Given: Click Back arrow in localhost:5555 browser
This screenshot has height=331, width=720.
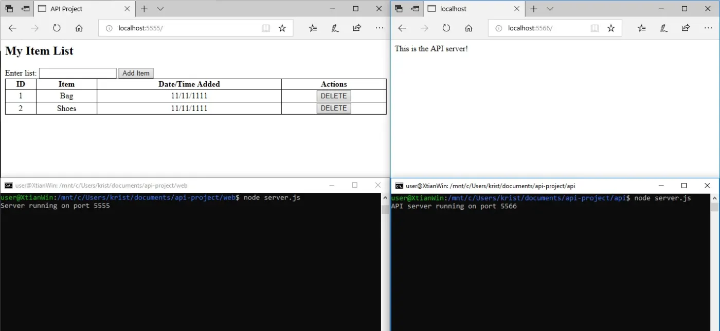Looking at the screenshot, I should point(12,28).
